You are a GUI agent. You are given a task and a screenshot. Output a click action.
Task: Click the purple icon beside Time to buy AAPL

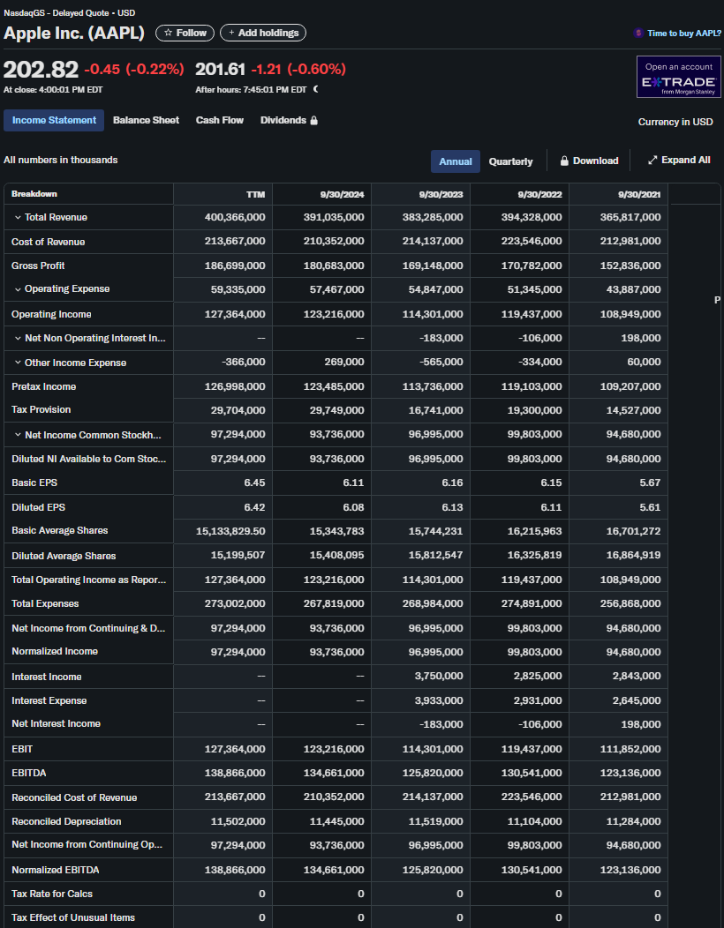click(638, 34)
